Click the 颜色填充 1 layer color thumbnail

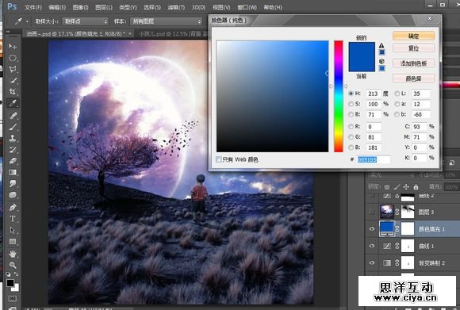point(387,228)
